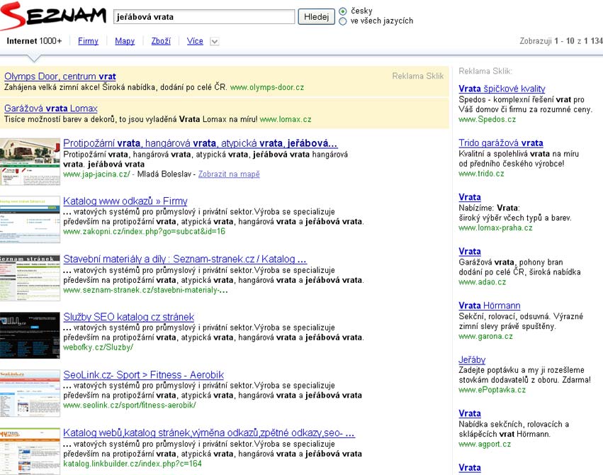This screenshot has height=475, width=603.
Task: Click the www.ePoptavka.cz sidebar URL
Action: 492,390
